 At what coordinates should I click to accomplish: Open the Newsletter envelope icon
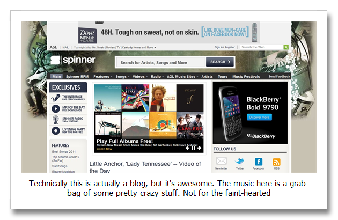pos(222,162)
